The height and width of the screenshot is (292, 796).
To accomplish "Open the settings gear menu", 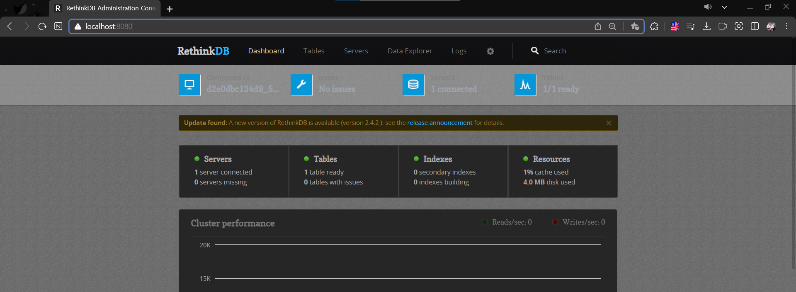I will tap(490, 51).
